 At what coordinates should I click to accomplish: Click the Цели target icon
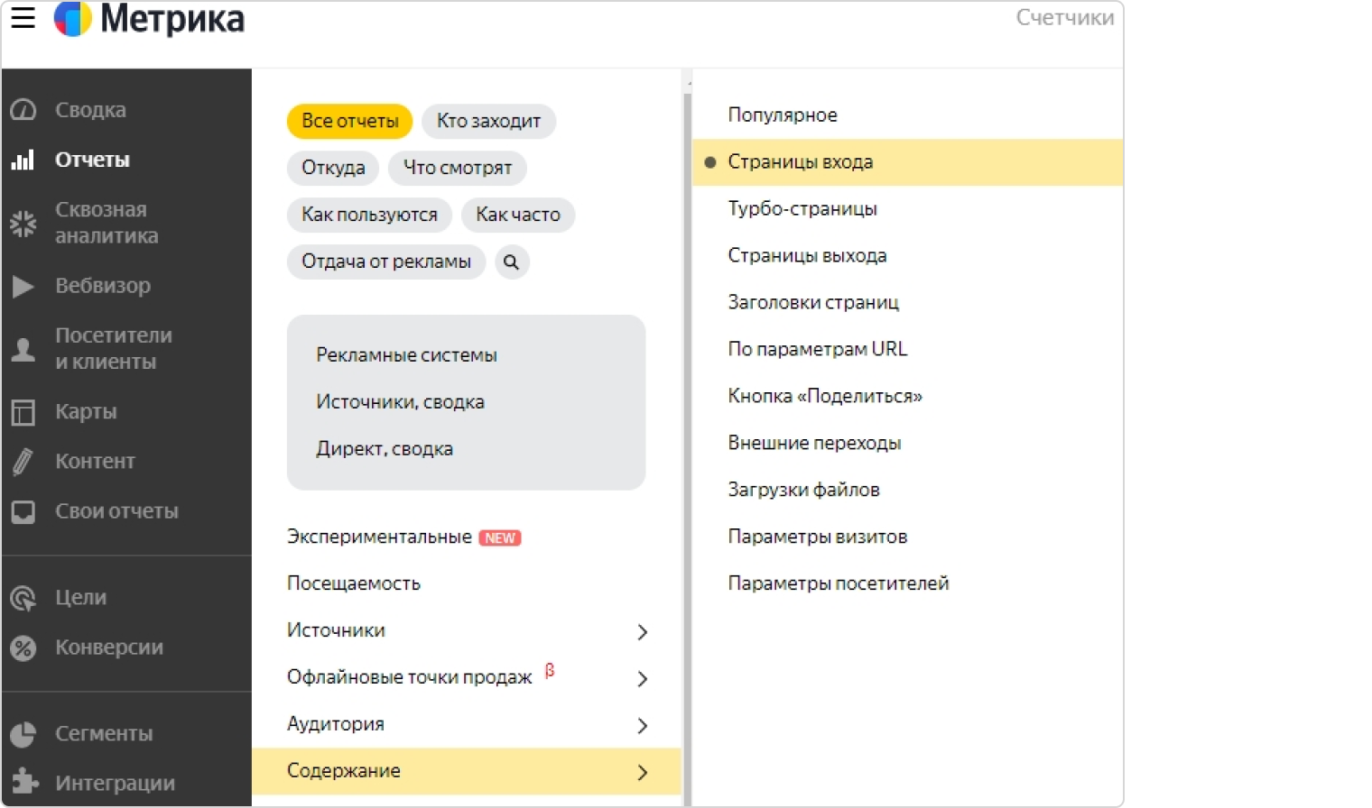point(23,598)
